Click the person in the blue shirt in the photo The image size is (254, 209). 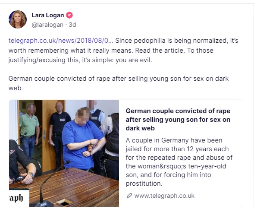(x=83, y=139)
